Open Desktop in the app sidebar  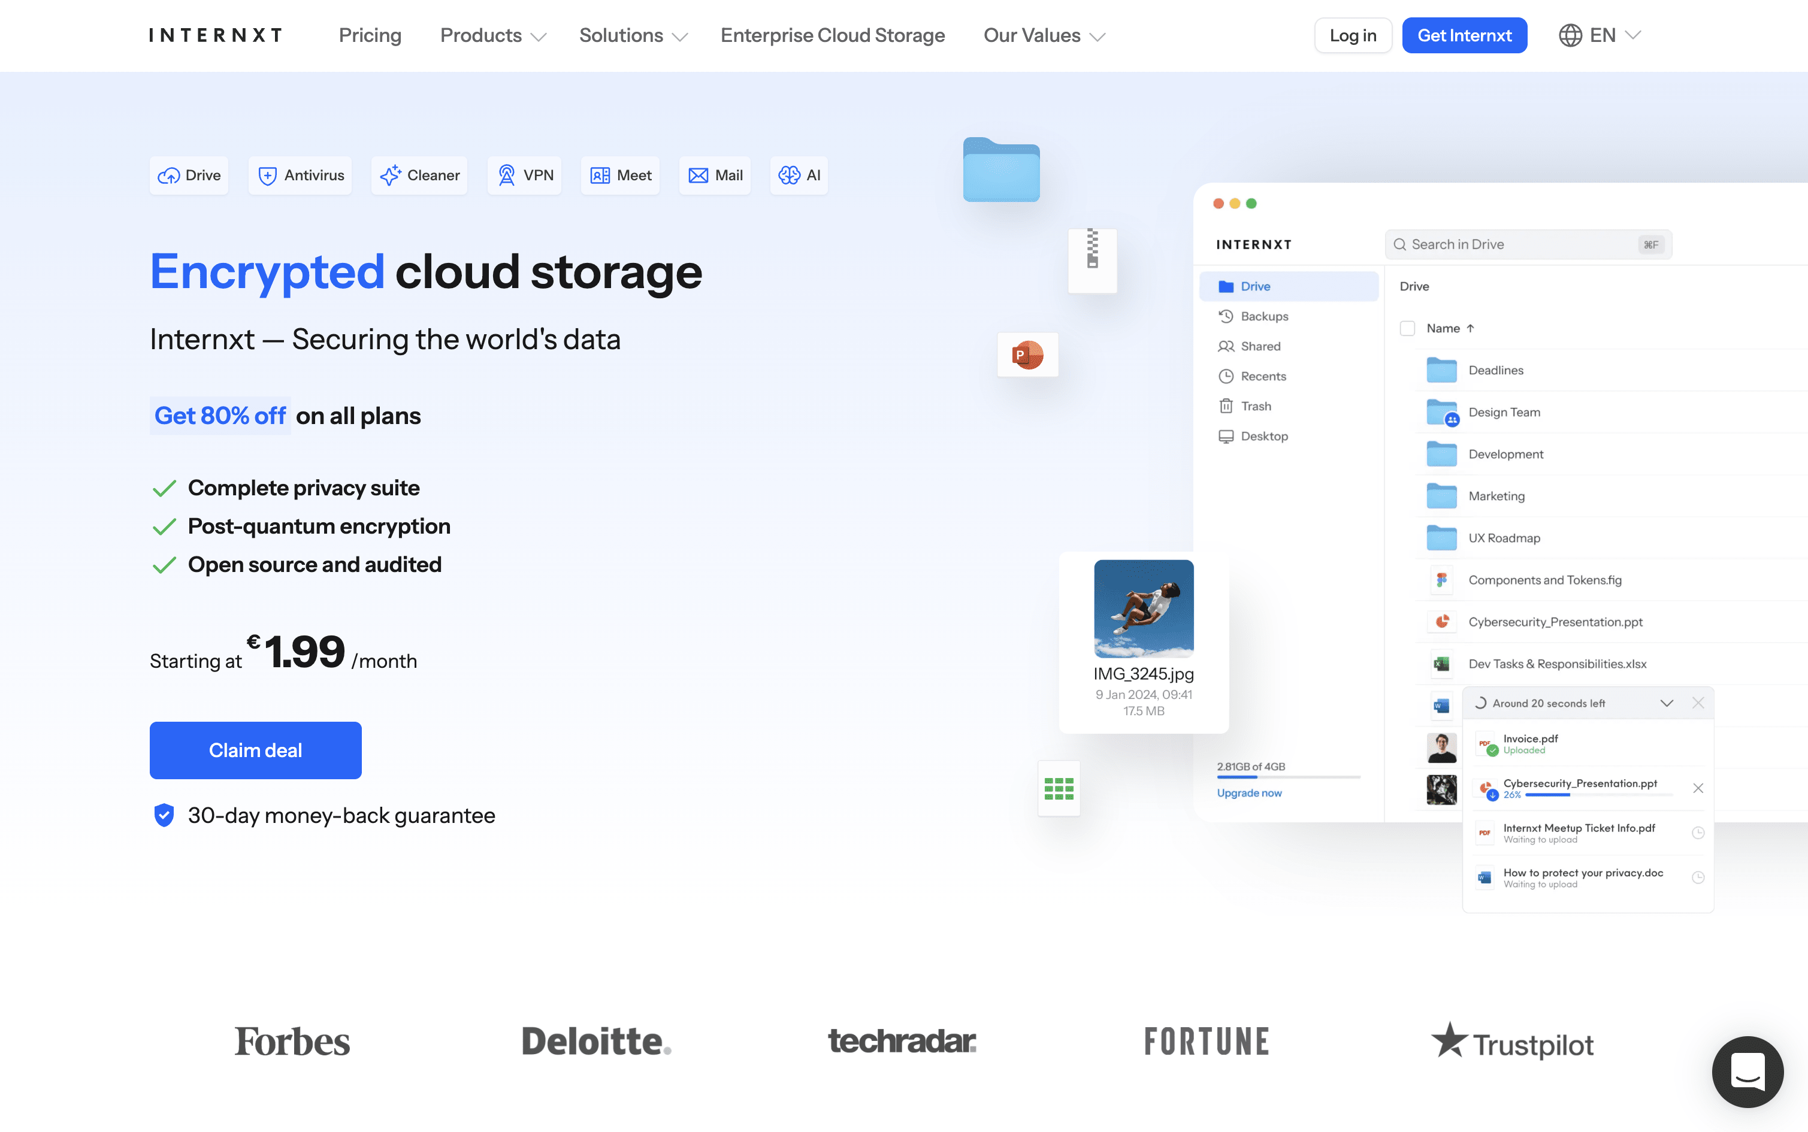[x=1289, y=437]
